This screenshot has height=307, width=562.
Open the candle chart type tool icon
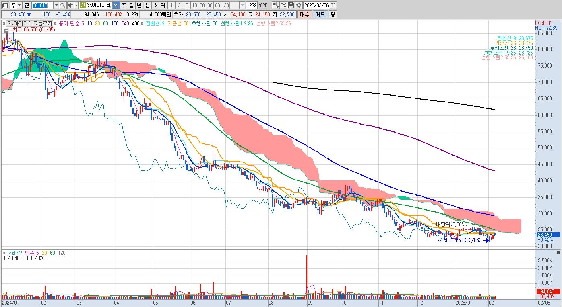(x=275, y=5)
